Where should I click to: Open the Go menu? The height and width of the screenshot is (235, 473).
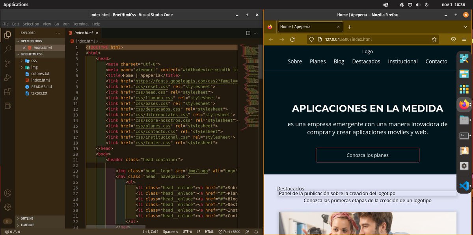pos(57,24)
